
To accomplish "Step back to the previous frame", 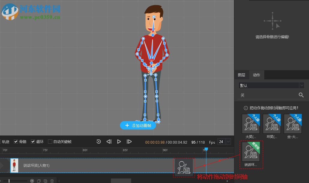I will click(109, 142).
